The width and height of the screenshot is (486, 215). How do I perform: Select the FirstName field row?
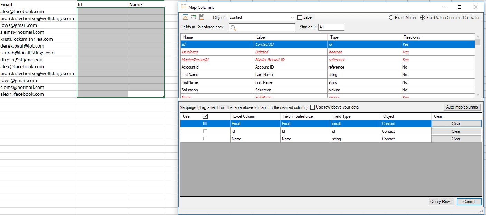(x=327, y=82)
